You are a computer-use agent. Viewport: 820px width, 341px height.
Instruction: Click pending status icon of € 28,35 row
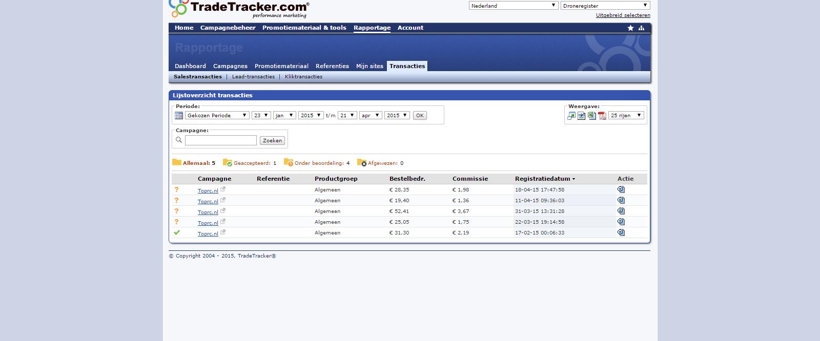177,189
